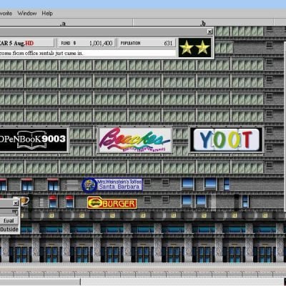Viewport: 286px width, 286px height.
Task: Select the Beaches billboard
Action: pyautogui.click(x=135, y=140)
